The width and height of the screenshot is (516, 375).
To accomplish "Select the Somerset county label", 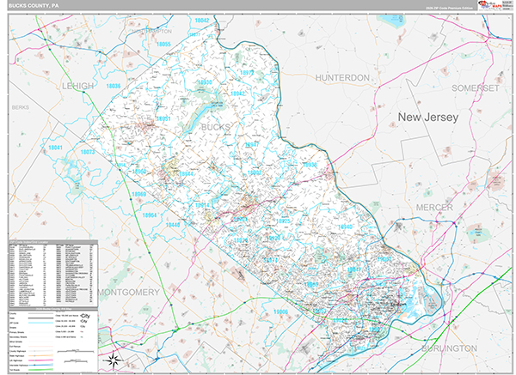I will point(474,88).
